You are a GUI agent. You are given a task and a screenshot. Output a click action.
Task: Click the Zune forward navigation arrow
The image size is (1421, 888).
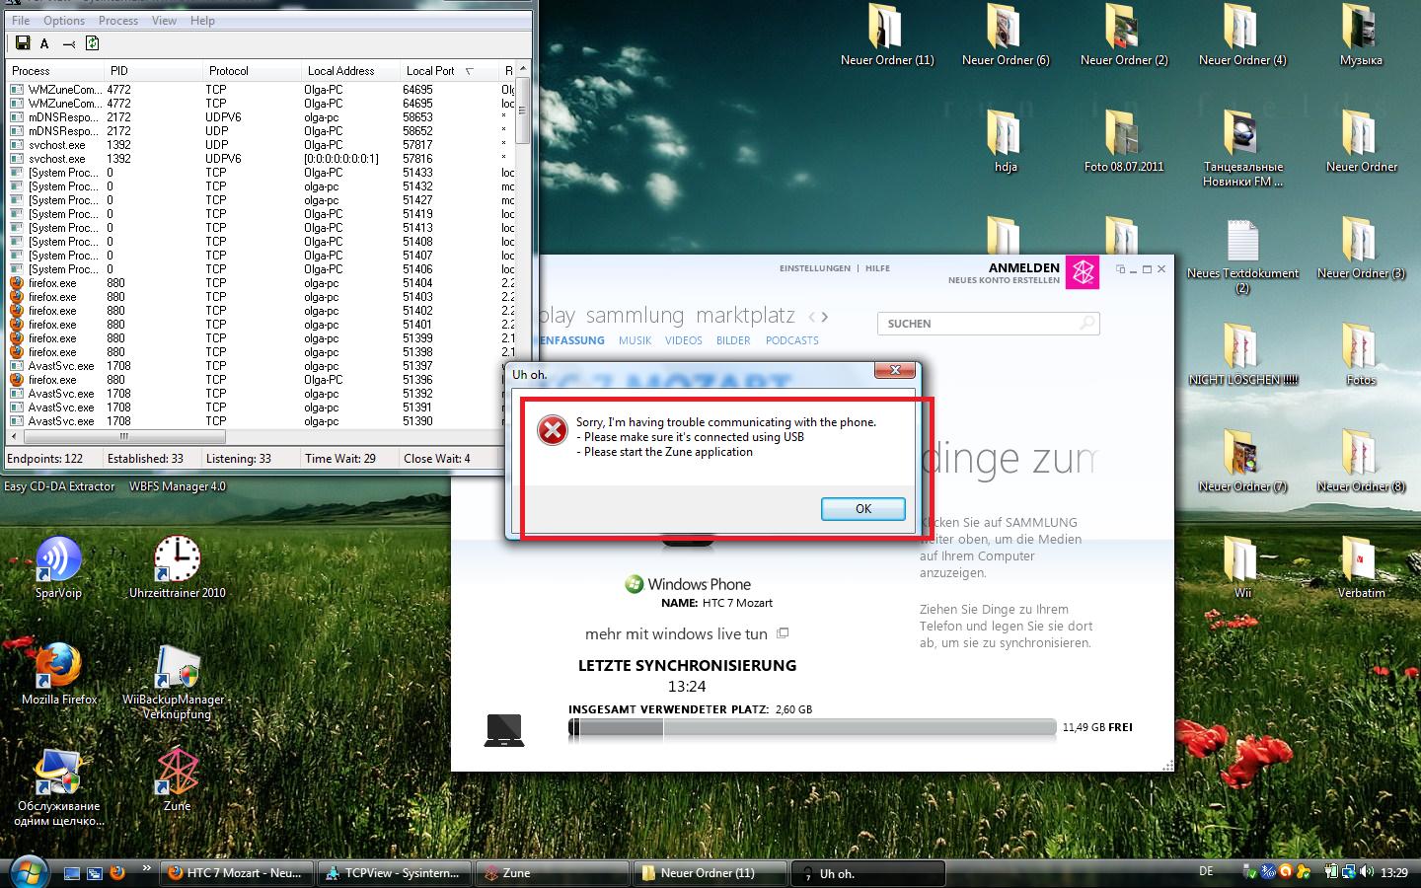point(825,317)
